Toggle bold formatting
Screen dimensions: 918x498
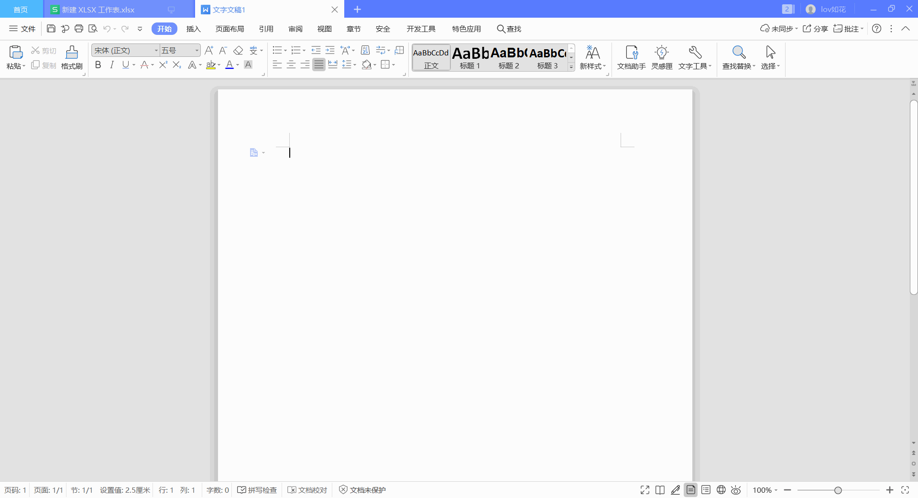click(x=98, y=65)
